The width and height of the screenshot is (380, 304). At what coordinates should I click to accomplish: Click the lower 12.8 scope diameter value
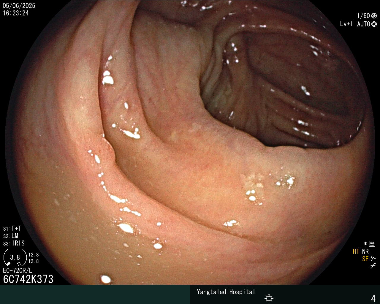pyautogui.click(x=34, y=261)
